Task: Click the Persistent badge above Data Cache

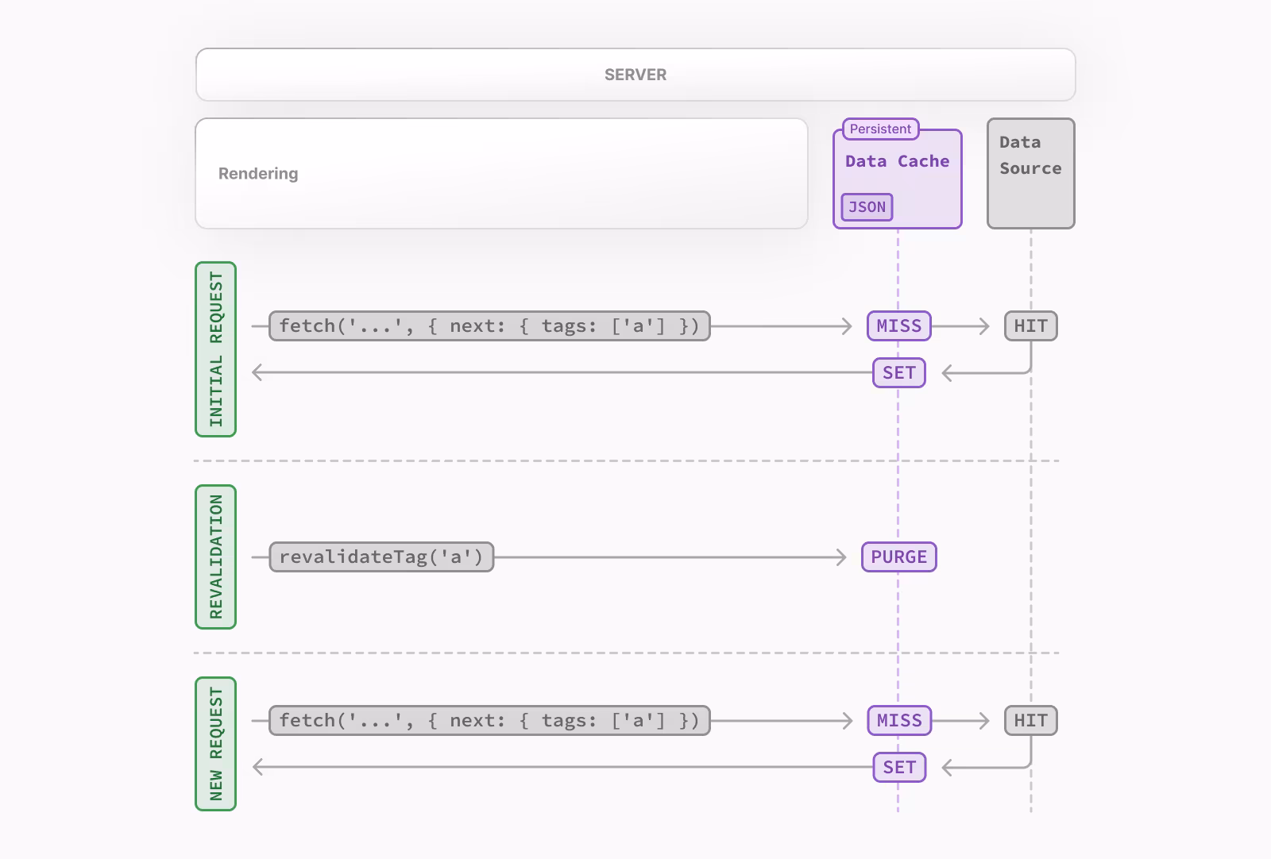Action: tap(879, 129)
